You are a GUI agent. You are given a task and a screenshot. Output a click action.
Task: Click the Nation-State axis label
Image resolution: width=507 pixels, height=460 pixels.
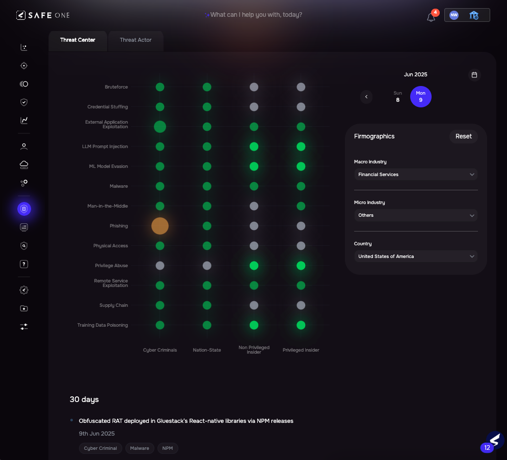coord(207,350)
